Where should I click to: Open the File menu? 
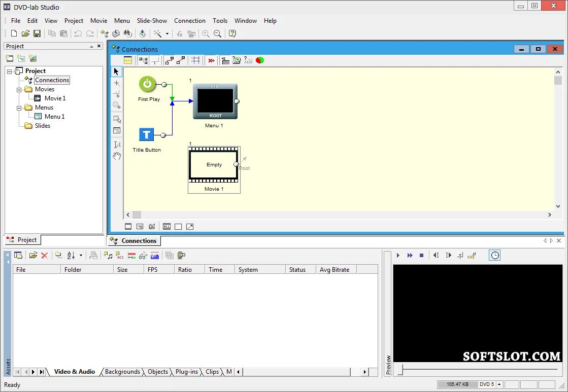[x=16, y=21]
